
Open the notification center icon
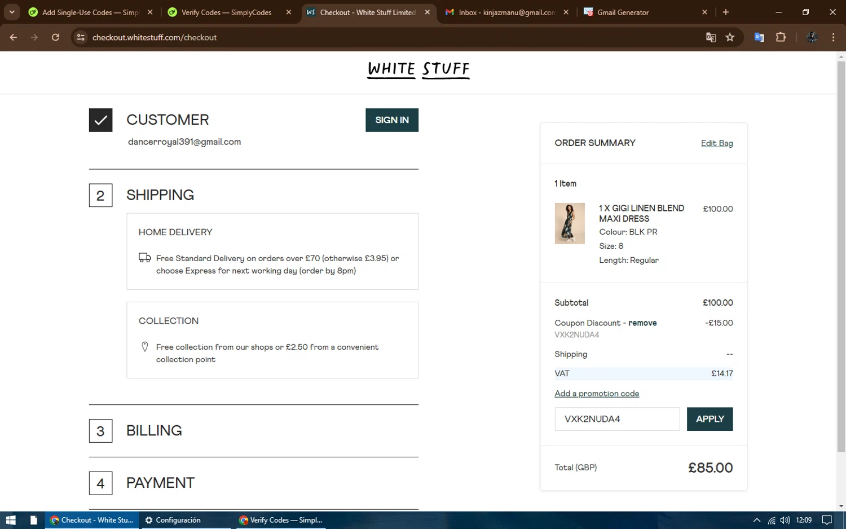[827, 520]
